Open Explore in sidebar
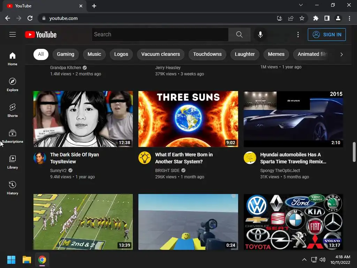Viewport: 357px width, 268px height. [13, 84]
